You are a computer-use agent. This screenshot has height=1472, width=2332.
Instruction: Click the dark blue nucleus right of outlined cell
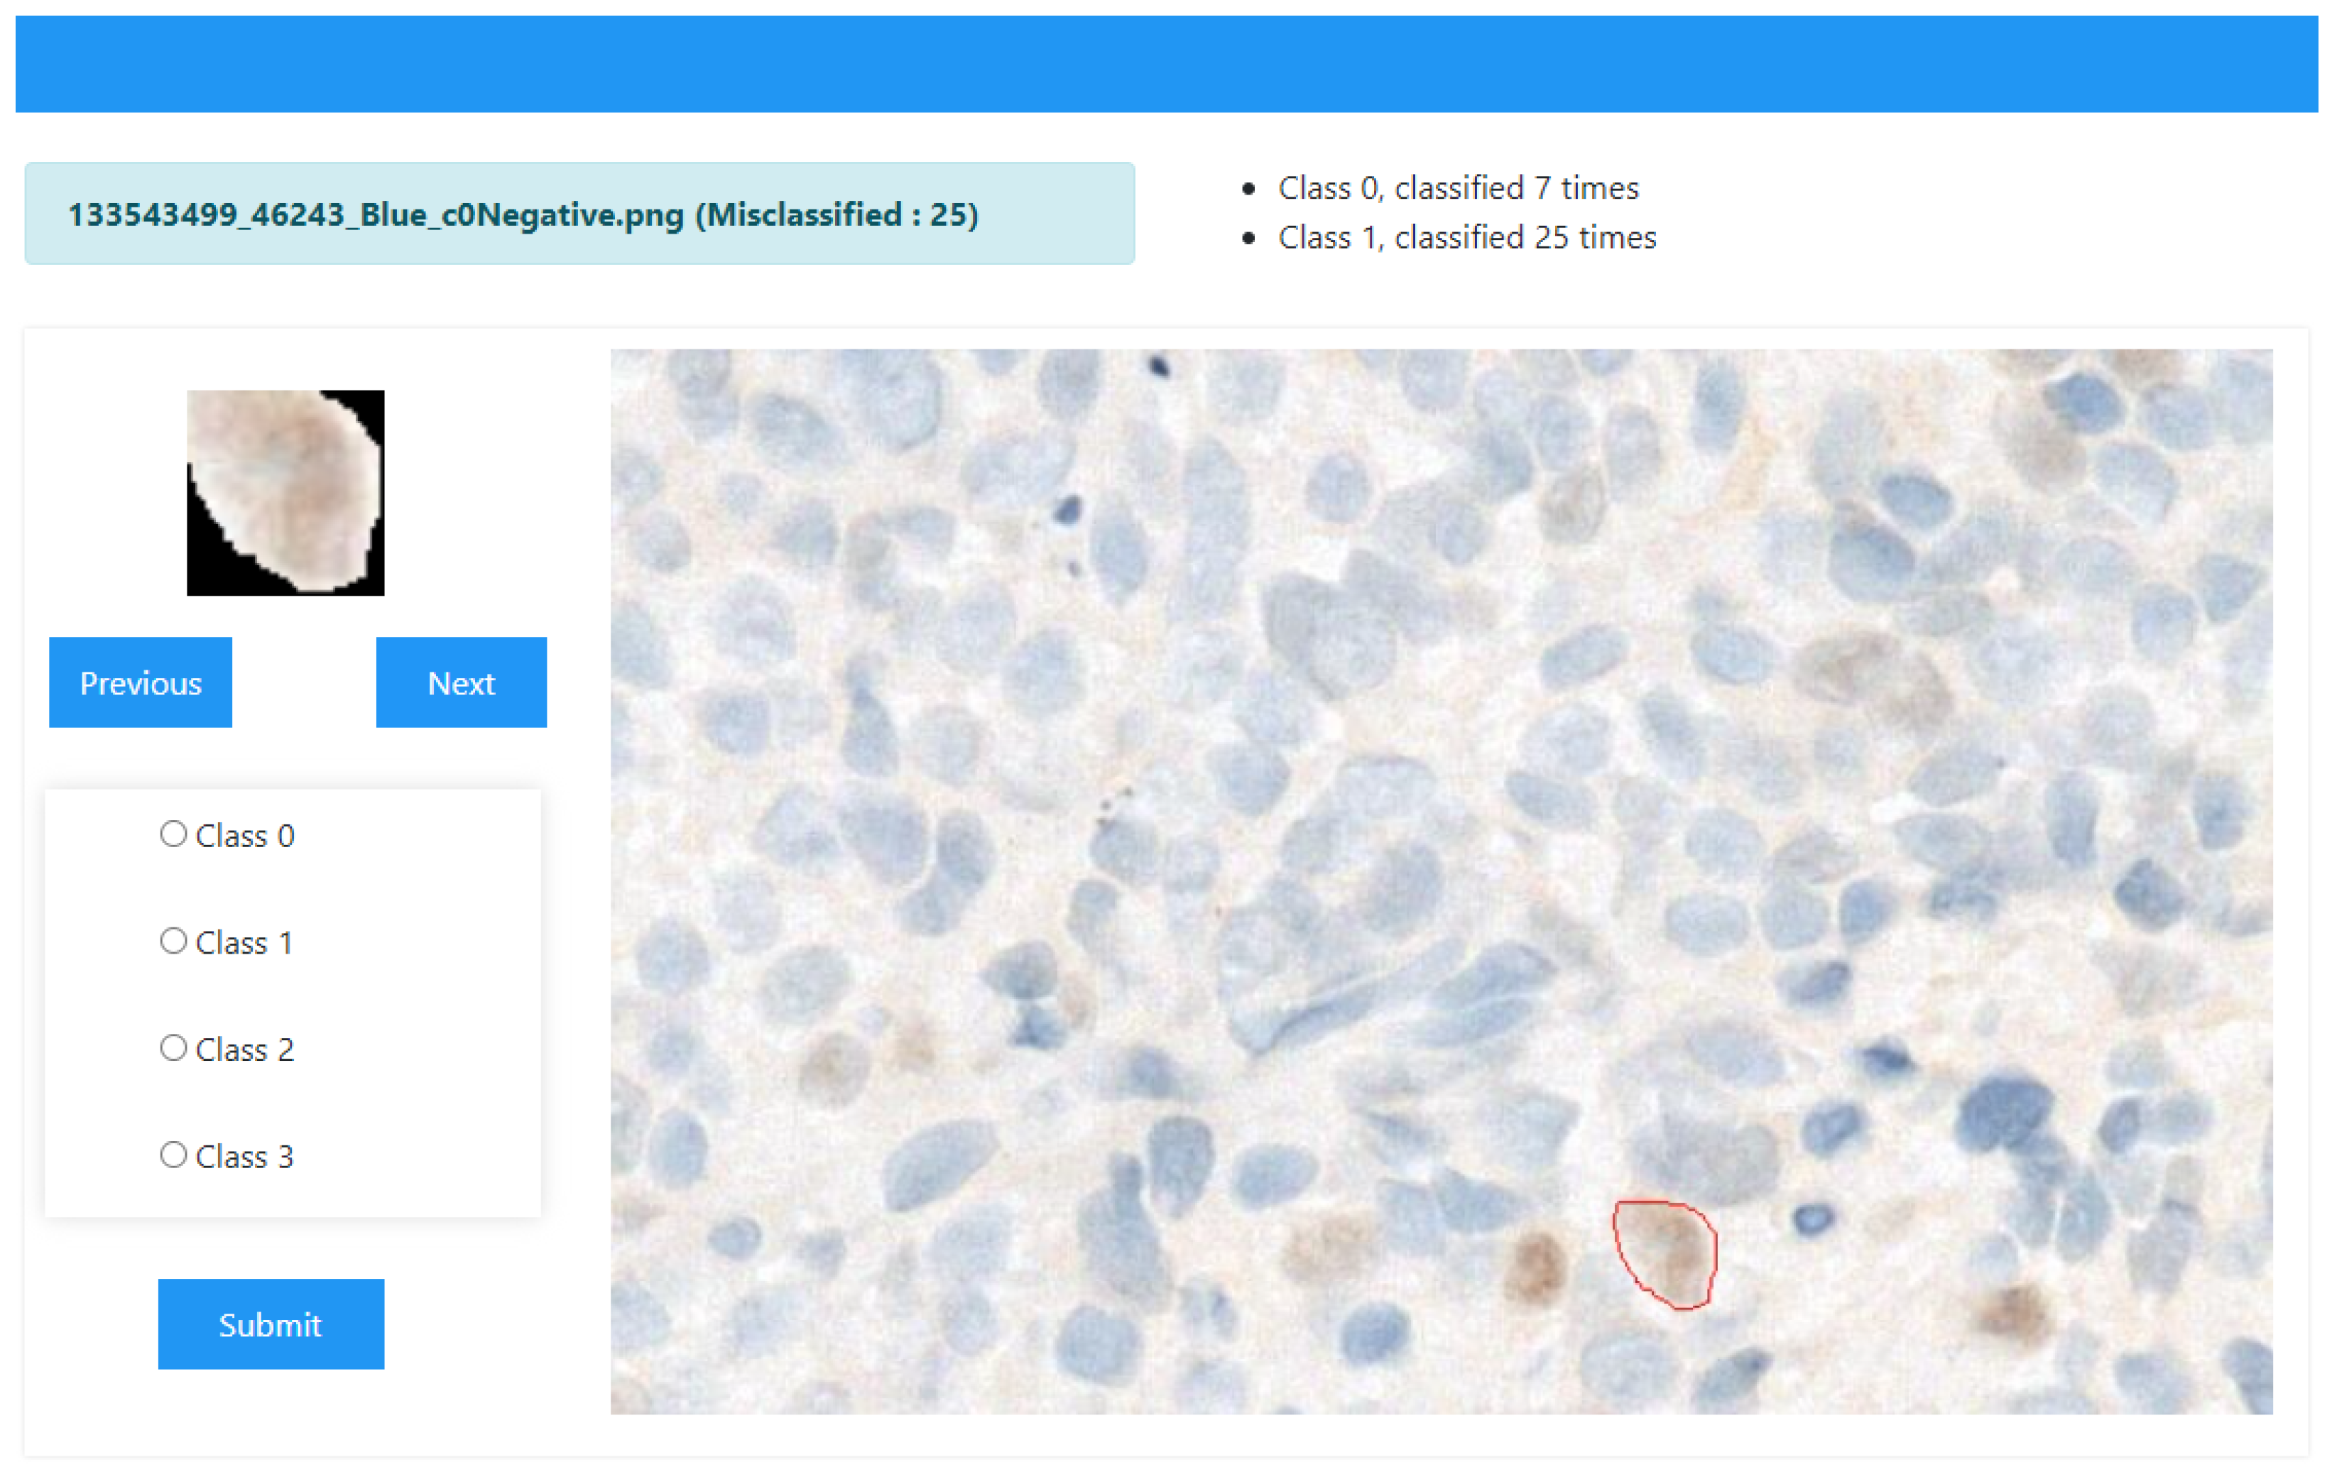(1813, 1219)
